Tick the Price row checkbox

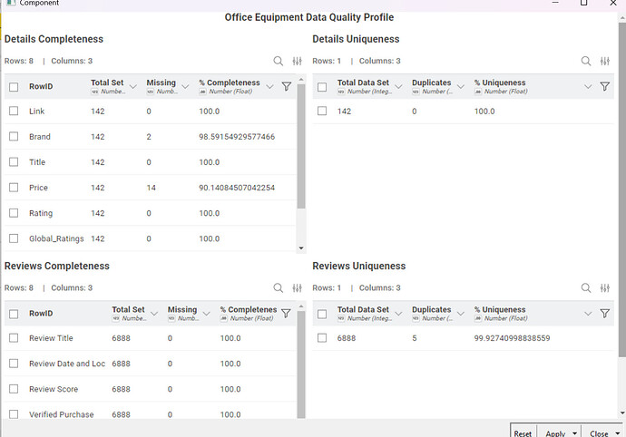(14, 188)
